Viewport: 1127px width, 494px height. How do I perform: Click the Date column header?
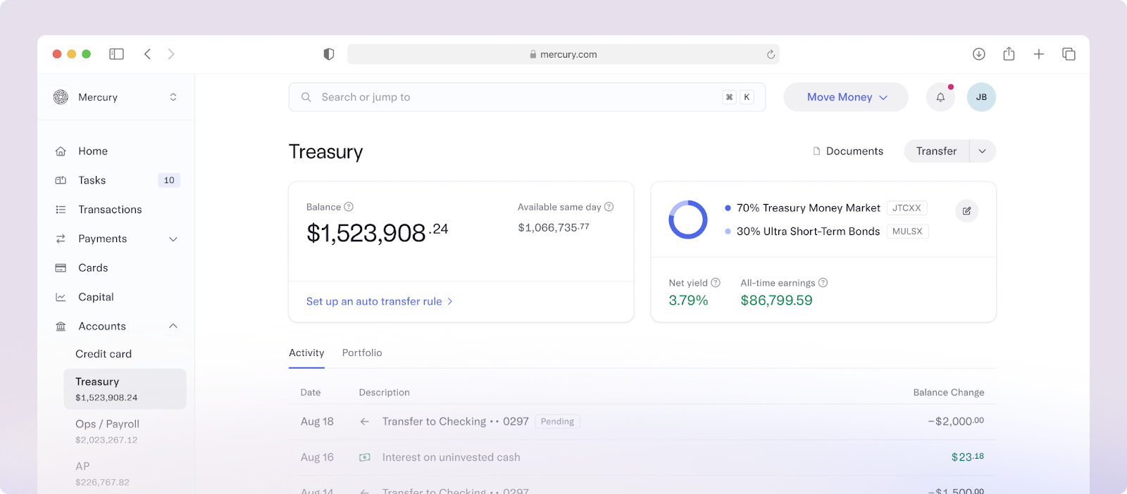coord(311,393)
